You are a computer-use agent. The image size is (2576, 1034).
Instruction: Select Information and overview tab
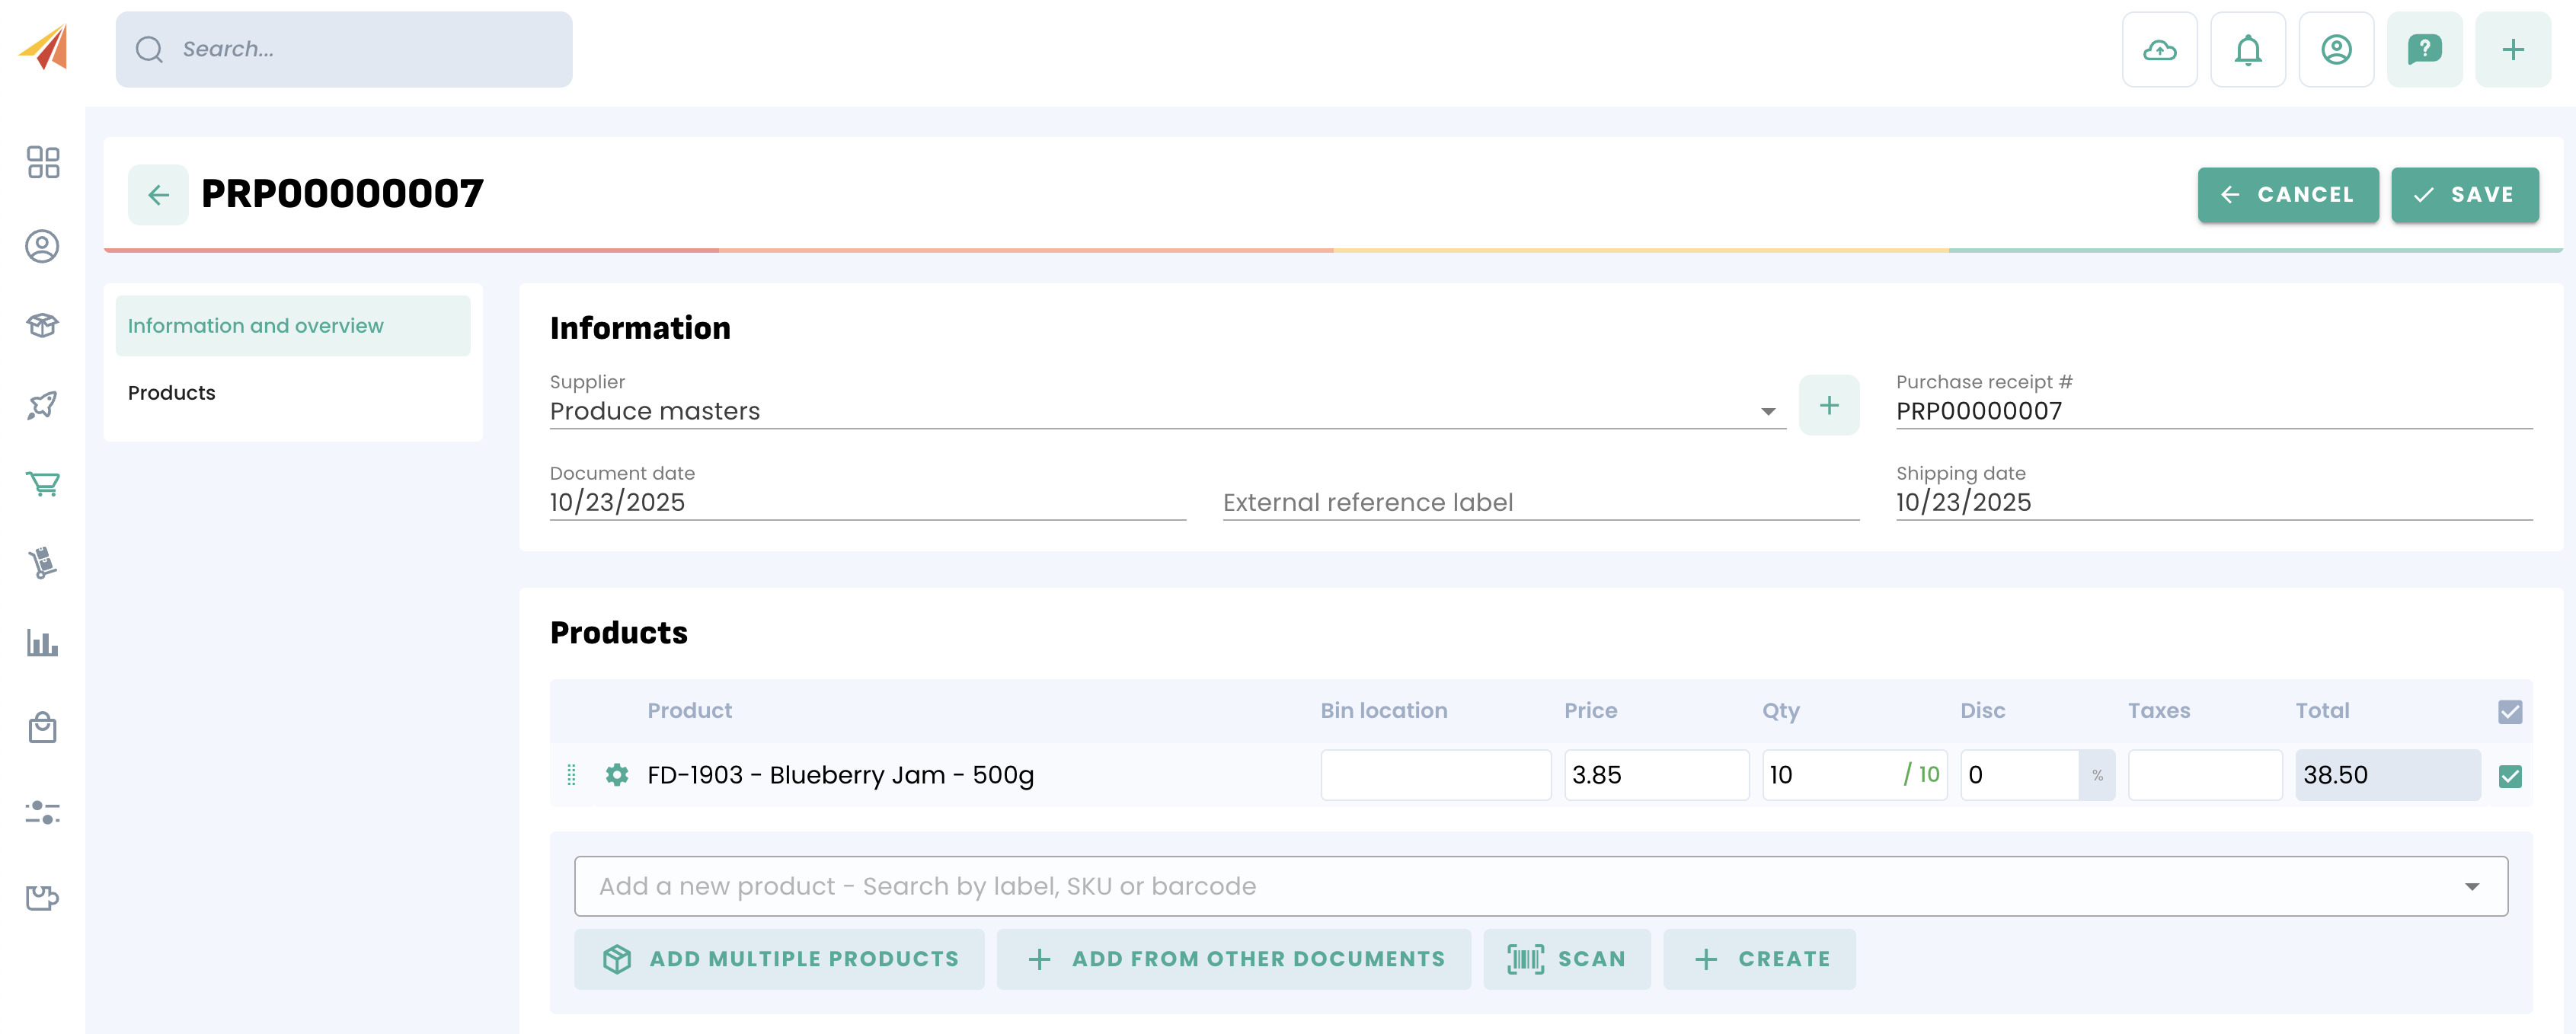(x=255, y=326)
